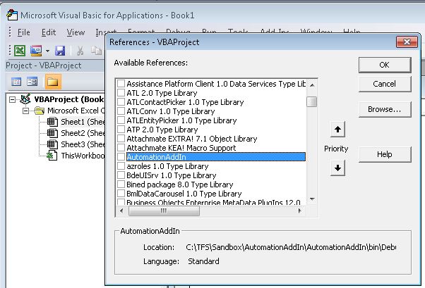Move reference priority down with arrow
Screen dimensions: 425x288
click(337, 168)
